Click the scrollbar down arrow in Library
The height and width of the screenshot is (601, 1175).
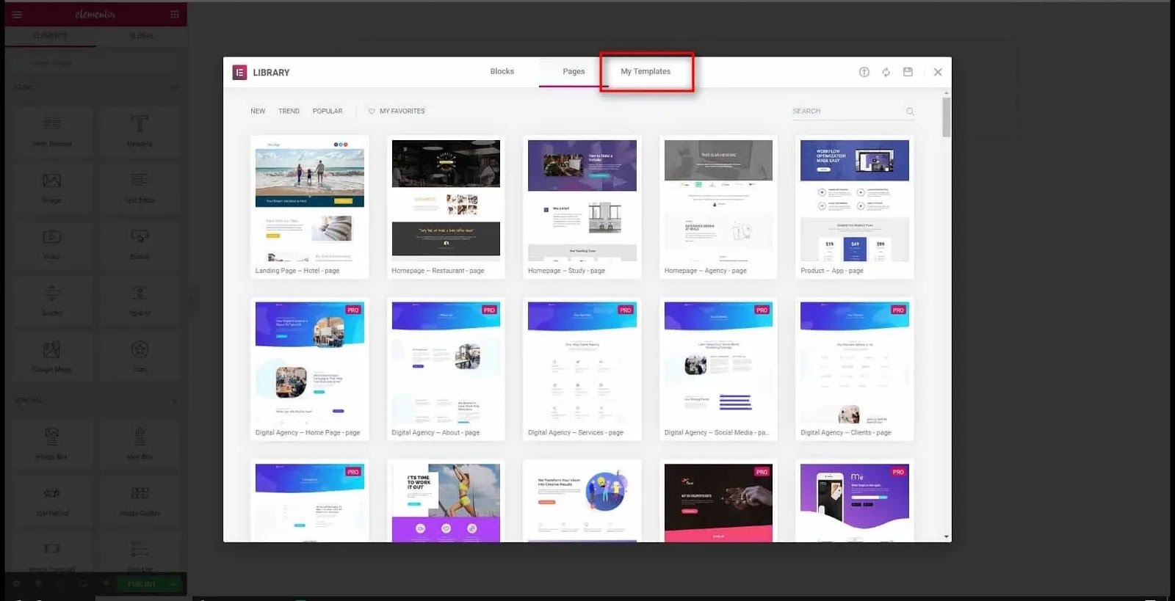(946, 537)
